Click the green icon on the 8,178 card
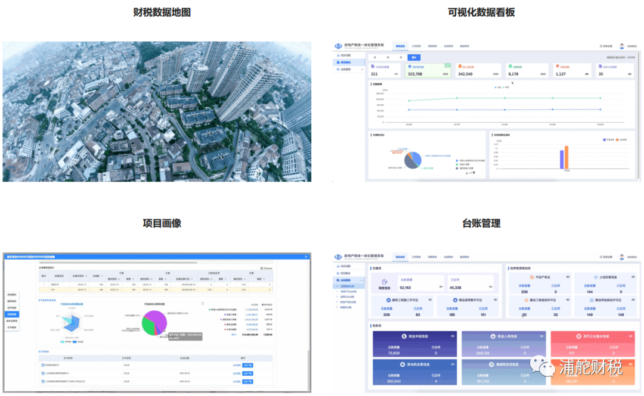This screenshot has width=644, height=396. click(510, 66)
